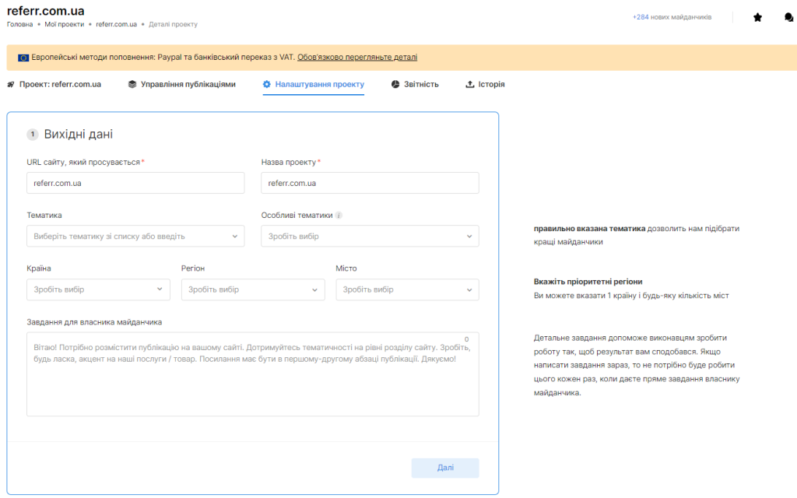Click the gear icon on Налаштування проекту
This screenshot has height=498, width=797.
point(267,84)
